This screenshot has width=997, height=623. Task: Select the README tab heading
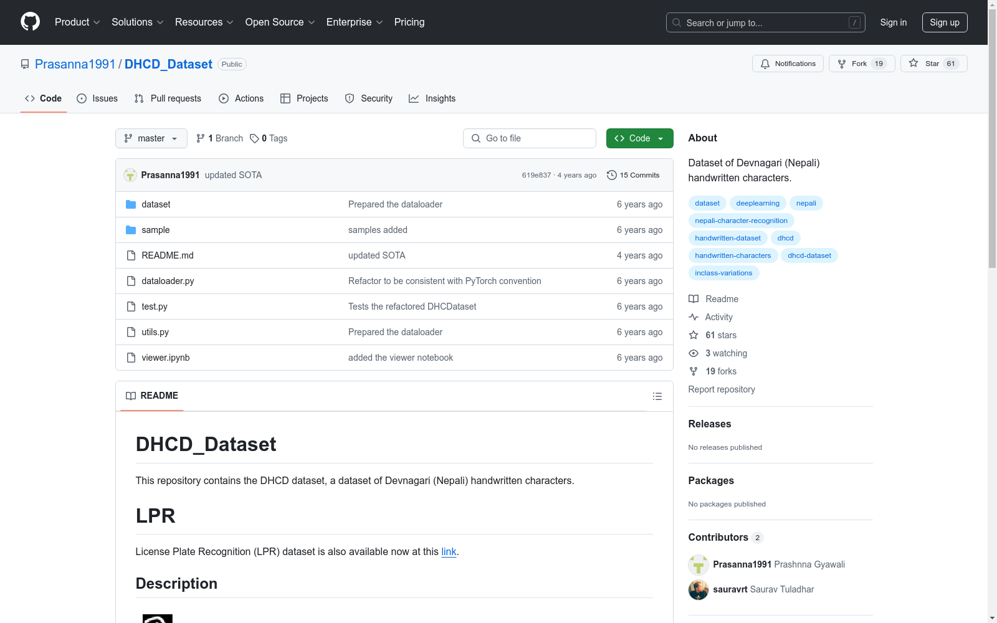coord(152,396)
